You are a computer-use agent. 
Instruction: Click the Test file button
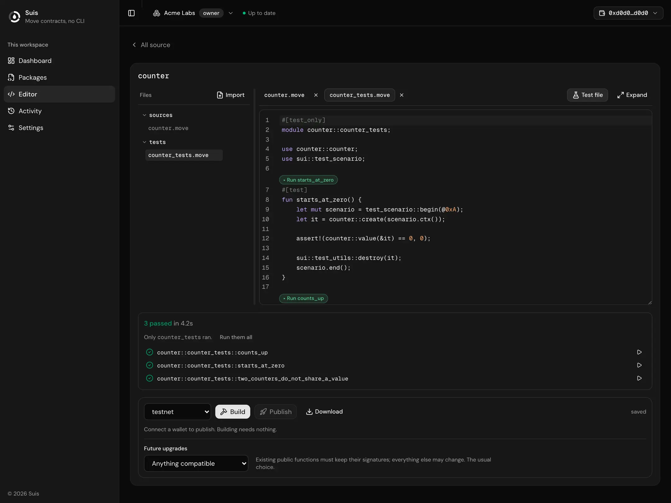[x=587, y=95]
